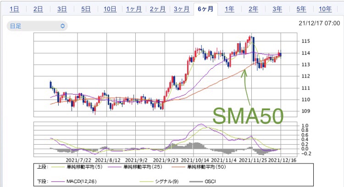Click the 上段 legend row label
Image resolution: width=344 pixels, height=187 pixels.
point(42,167)
